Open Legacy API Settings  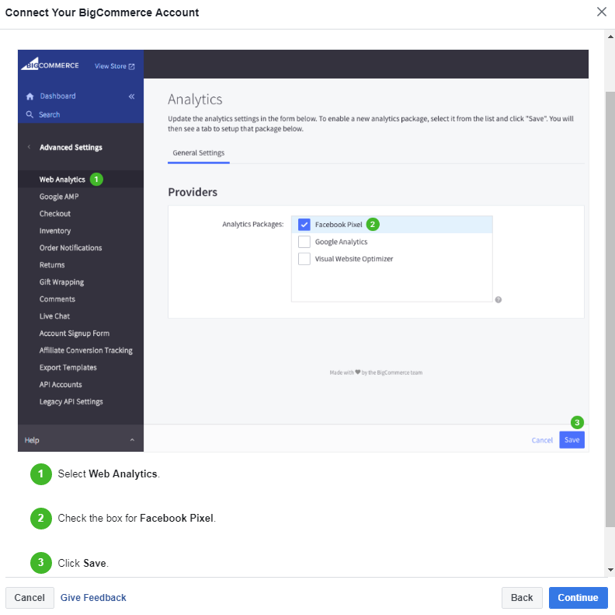71,402
